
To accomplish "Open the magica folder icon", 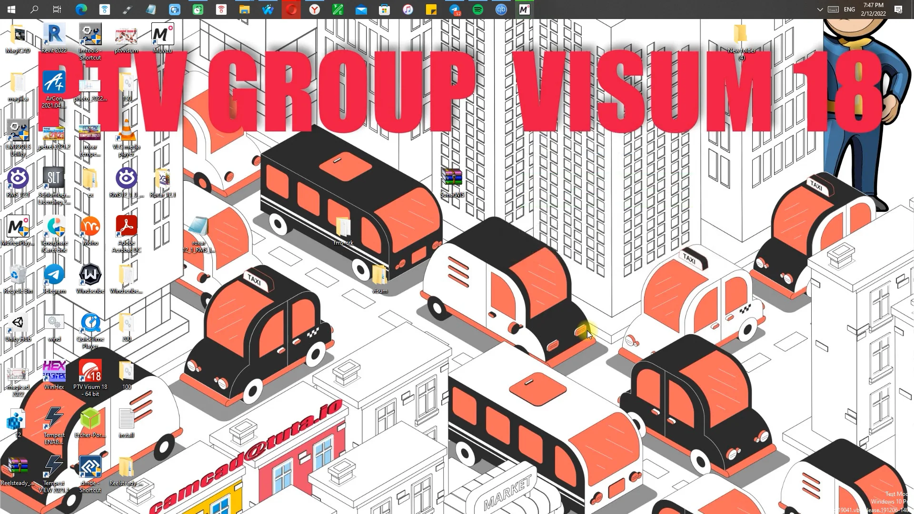I will tap(18, 87).
